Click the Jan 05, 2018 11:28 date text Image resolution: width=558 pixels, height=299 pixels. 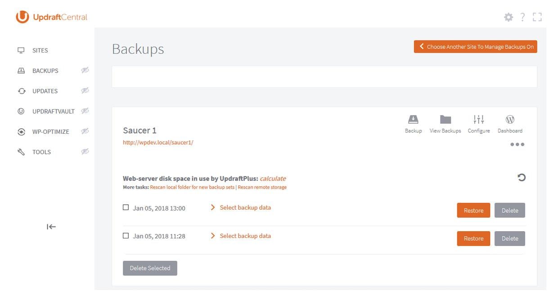coord(159,236)
